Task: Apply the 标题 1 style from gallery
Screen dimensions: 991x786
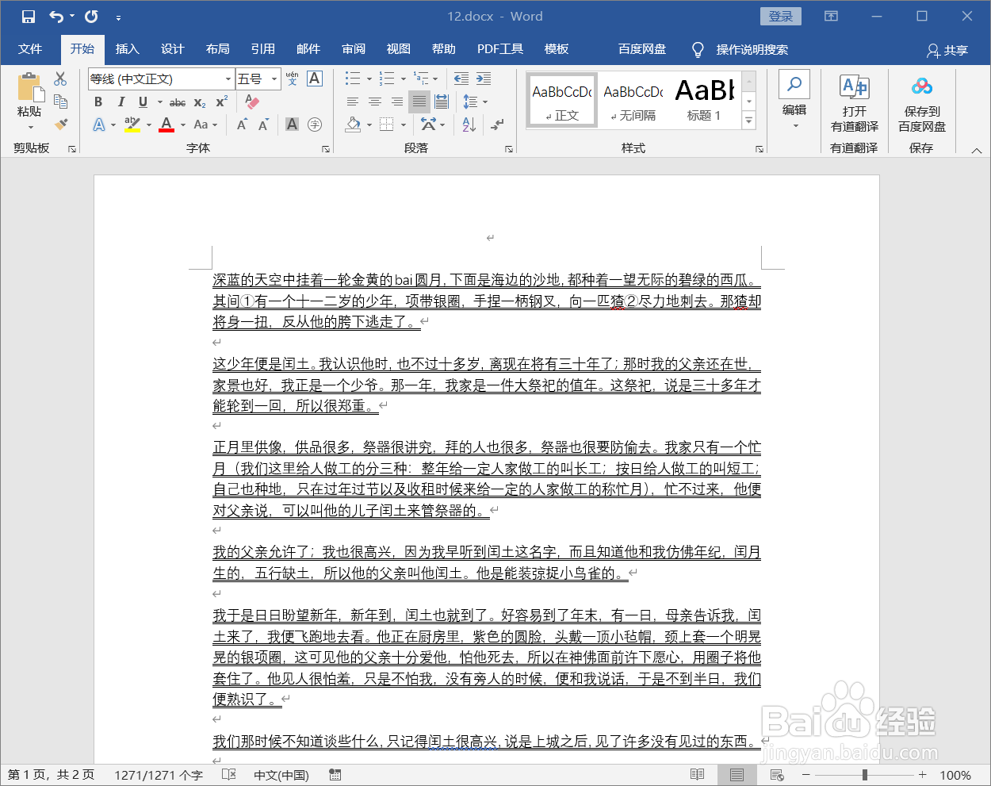Action: (x=704, y=97)
